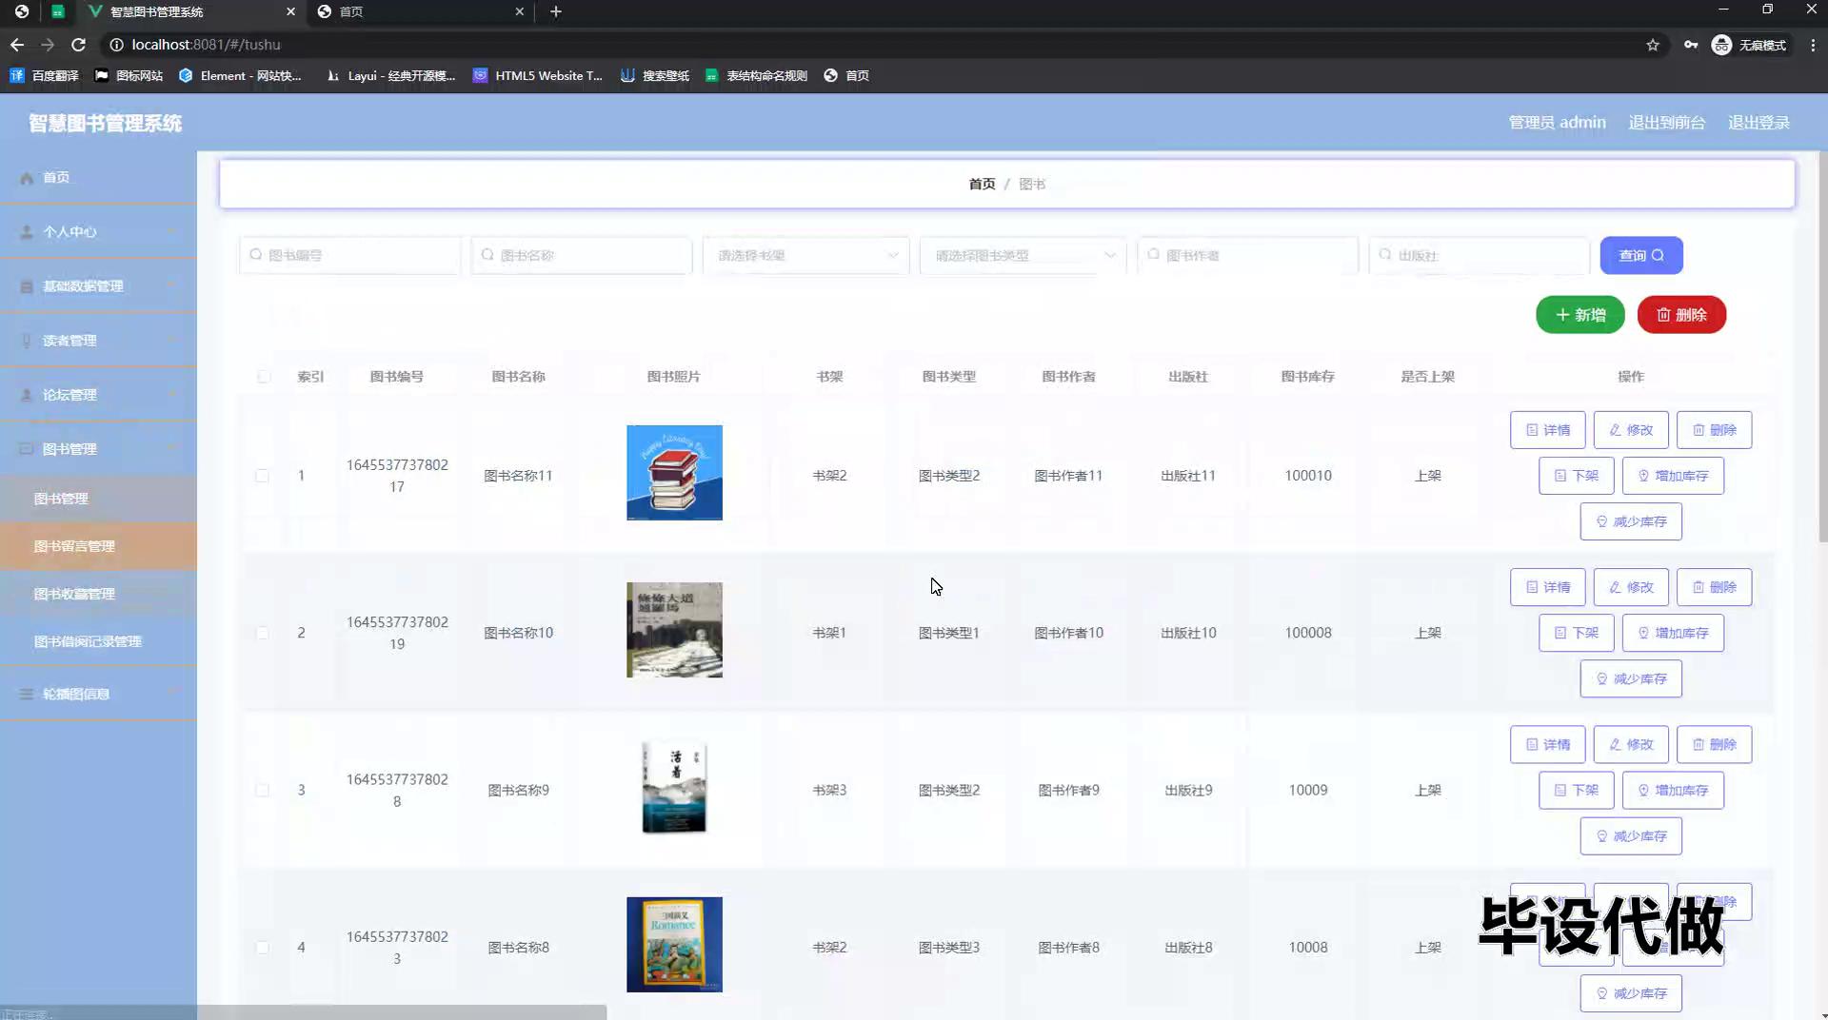The height and width of the screenshot is (1020, 1828).
Task: Click 修改 edit button for book row 1
Action: [1630, 430]
